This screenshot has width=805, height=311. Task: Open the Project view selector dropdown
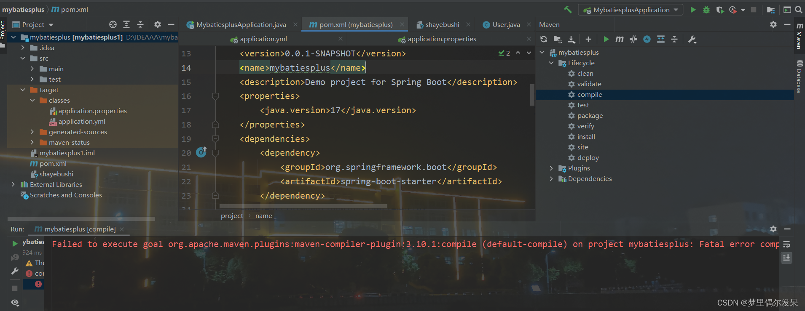point(33,24)
